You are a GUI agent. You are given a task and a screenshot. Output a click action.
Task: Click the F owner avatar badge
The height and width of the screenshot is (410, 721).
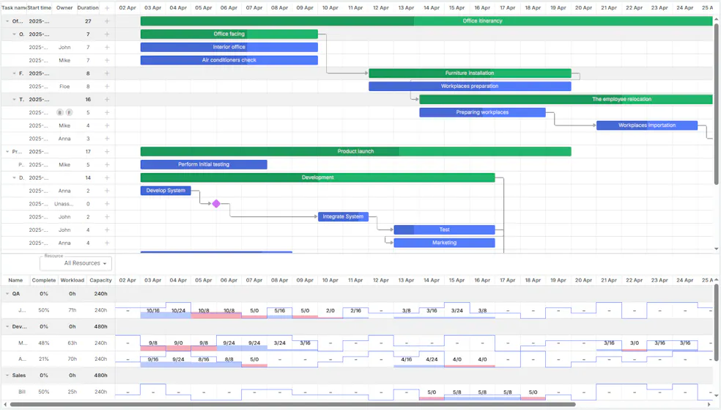69,112
